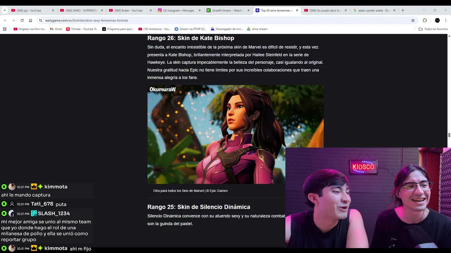Click the earlygame.com address bar URL
This screenshot has width=451, height=253.
click(x=87, y=20)
